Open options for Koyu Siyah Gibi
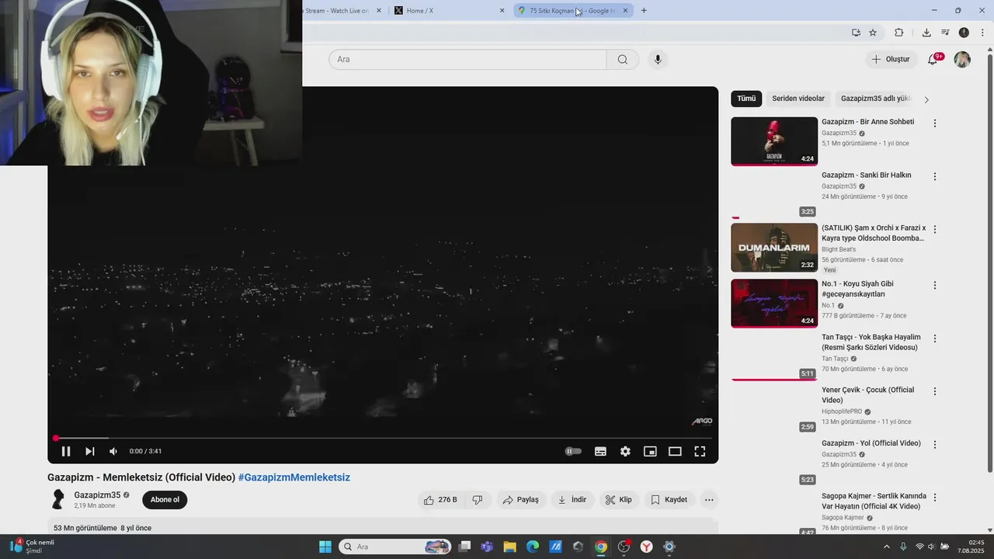 point(935,285)
